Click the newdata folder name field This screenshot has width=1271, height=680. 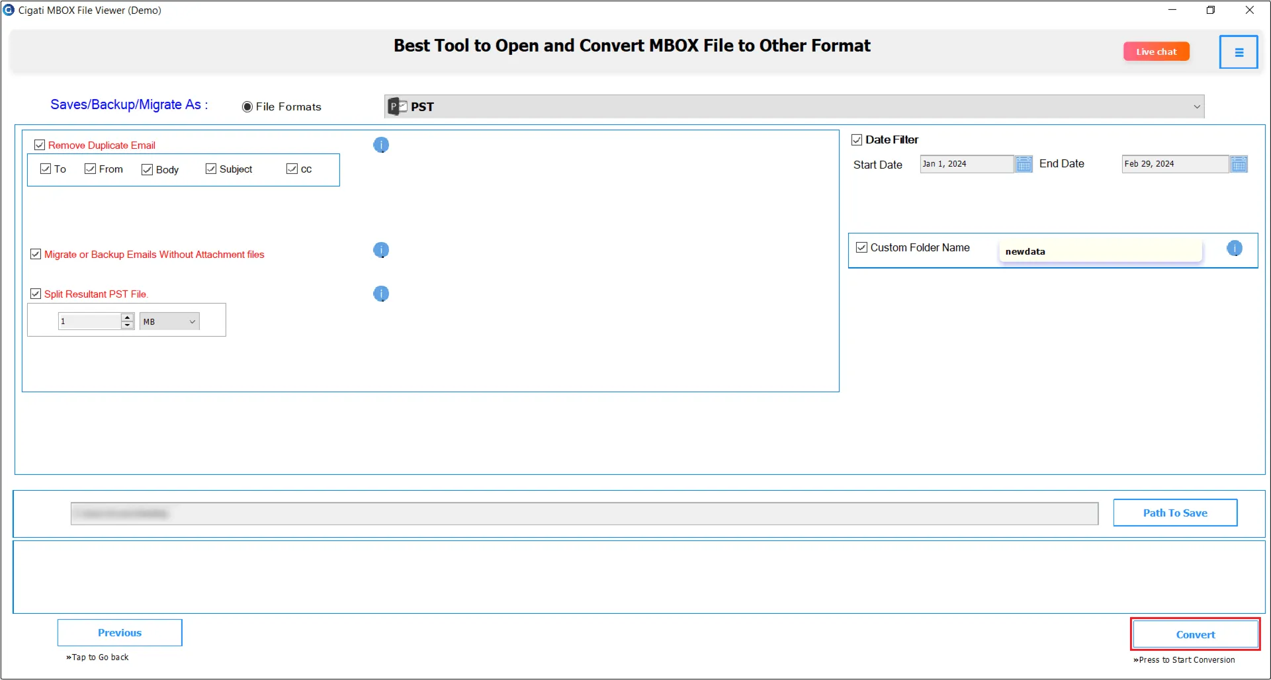tap(1100, 251)
